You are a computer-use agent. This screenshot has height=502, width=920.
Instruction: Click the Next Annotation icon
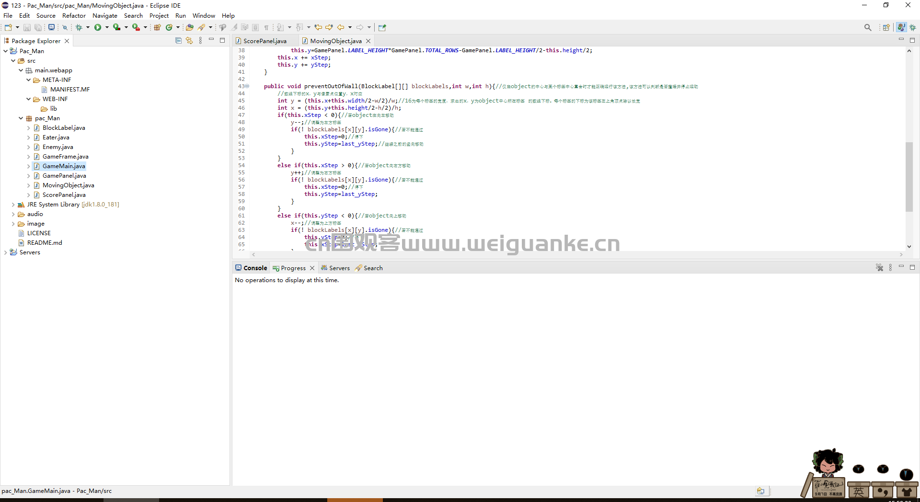280,27
